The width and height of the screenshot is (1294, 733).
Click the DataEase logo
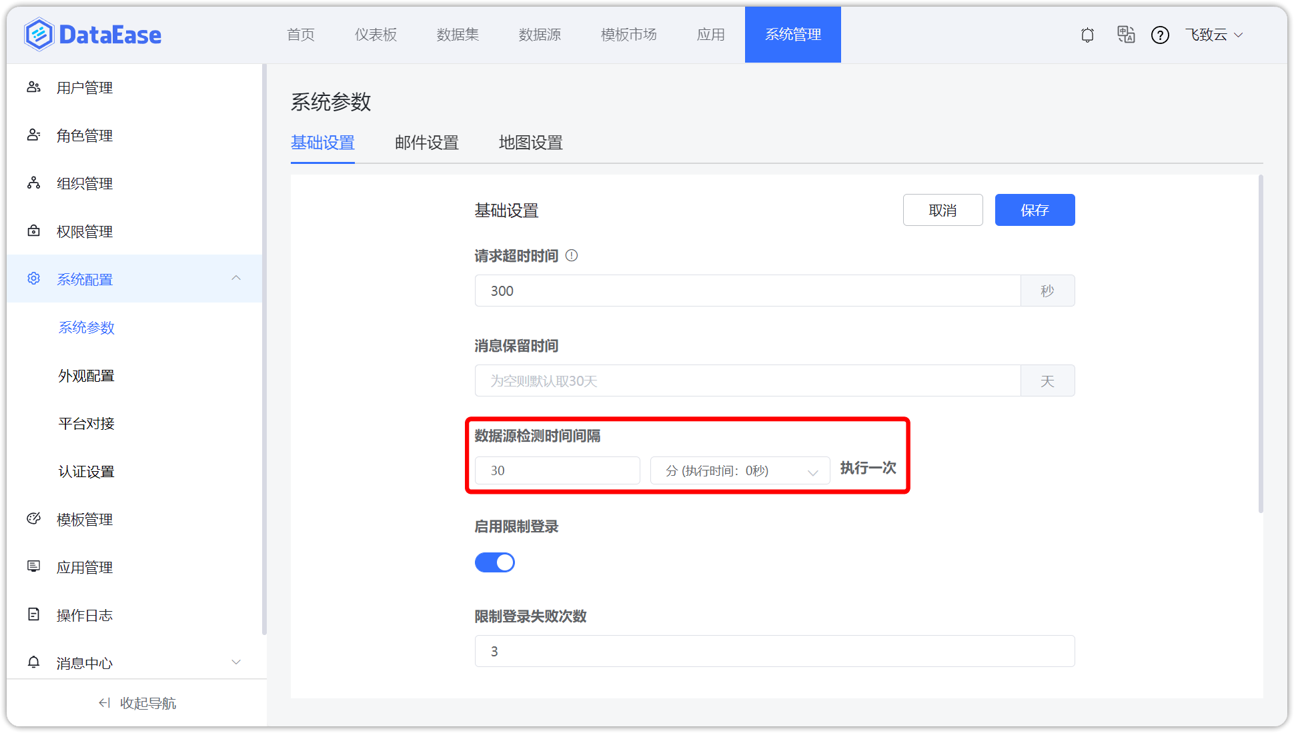93,35
